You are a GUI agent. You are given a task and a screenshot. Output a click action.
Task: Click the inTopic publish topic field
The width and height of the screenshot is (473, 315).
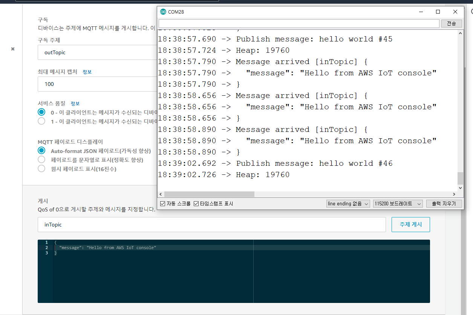click(x=211, y=225)
